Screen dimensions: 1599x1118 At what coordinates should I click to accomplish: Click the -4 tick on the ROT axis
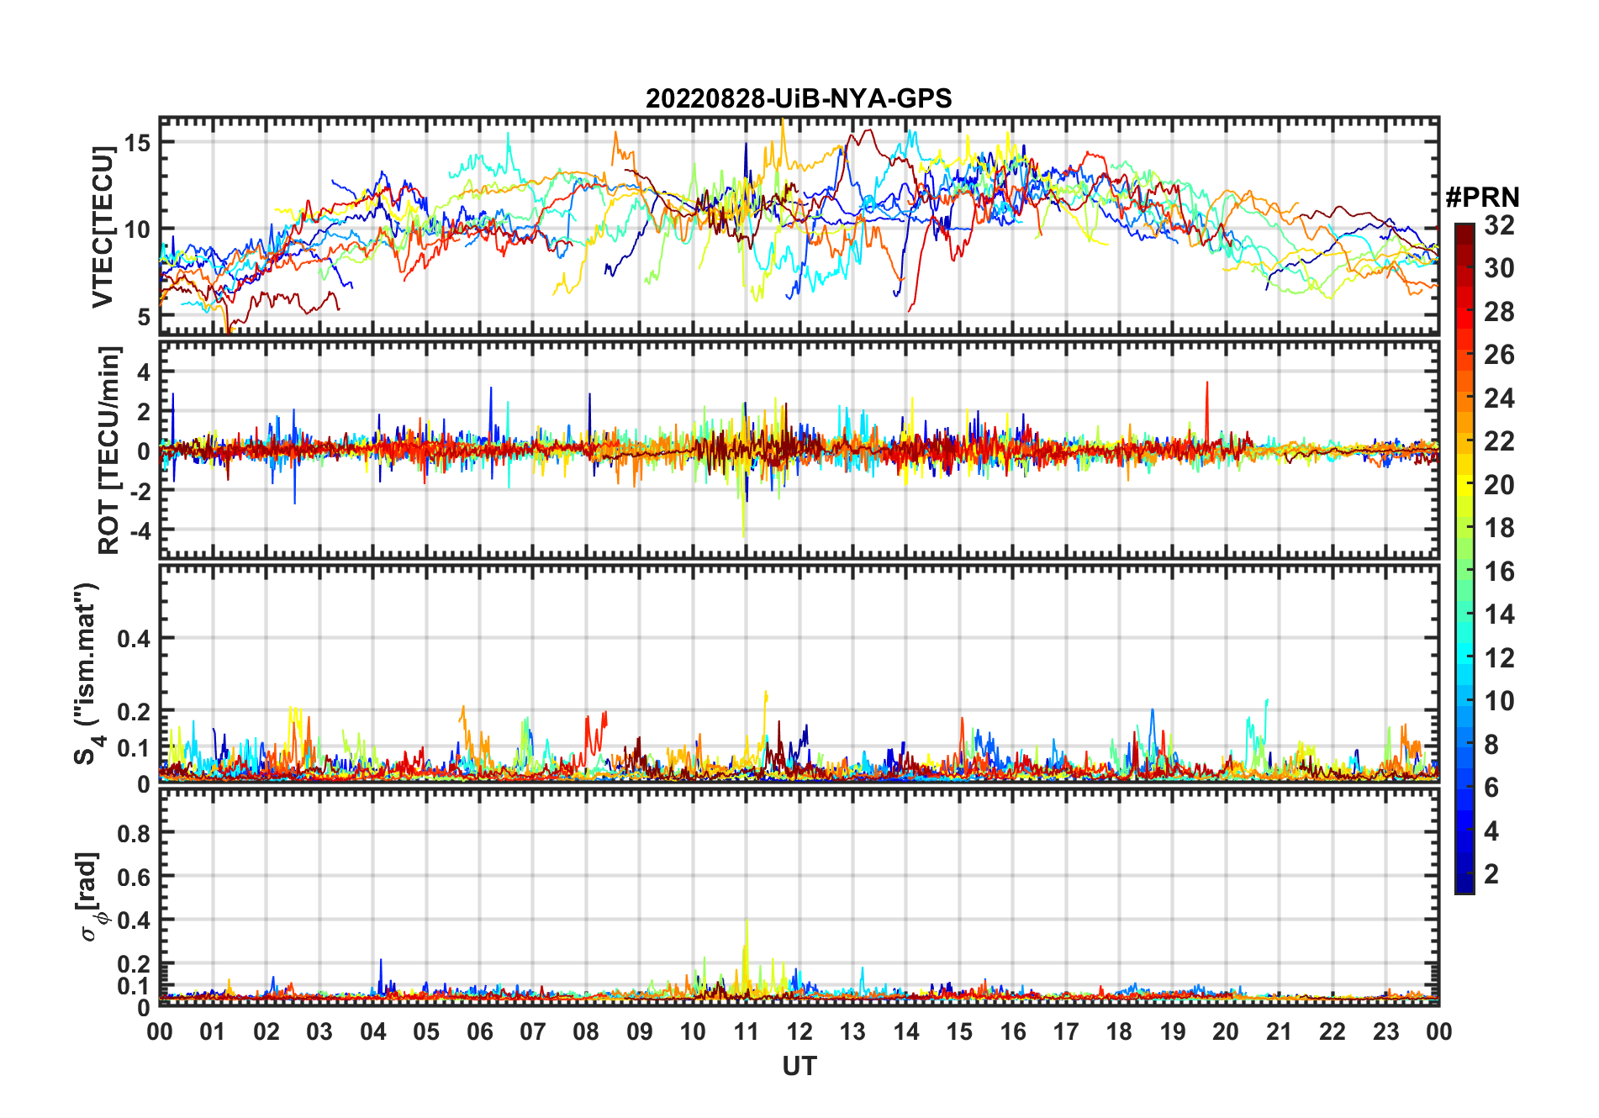pos(140,530)
